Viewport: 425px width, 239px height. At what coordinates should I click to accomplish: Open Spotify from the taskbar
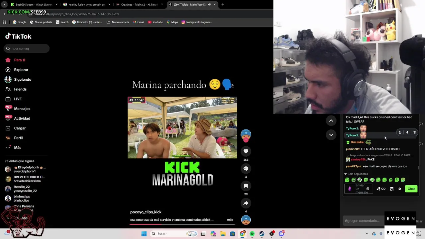point(252,234)
